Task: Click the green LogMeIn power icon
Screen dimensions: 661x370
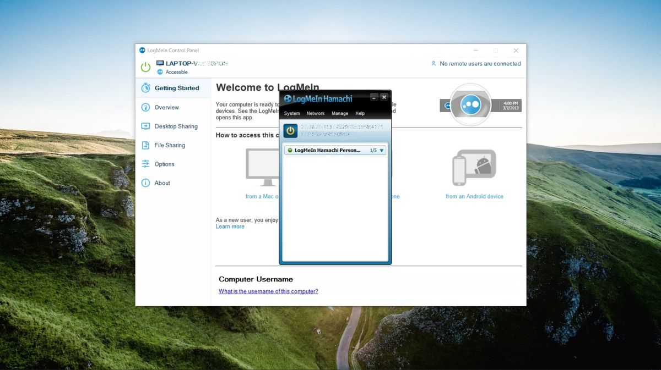Action: pyautogui.click(x=145, y=67)
